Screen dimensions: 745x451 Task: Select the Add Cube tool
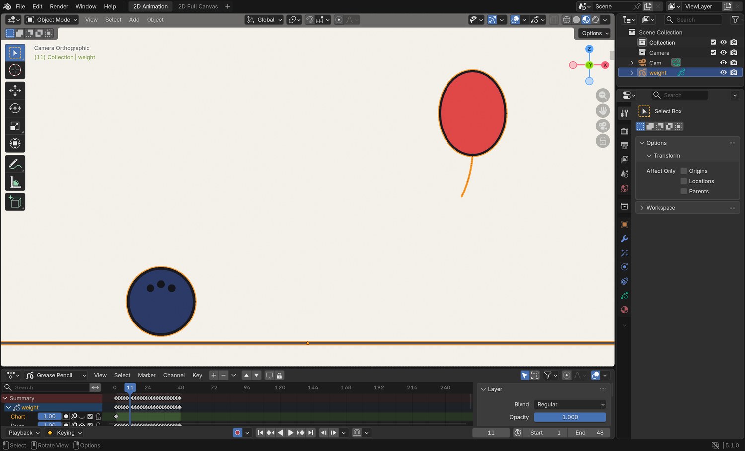pyautogui.click(x=15, y=202)
